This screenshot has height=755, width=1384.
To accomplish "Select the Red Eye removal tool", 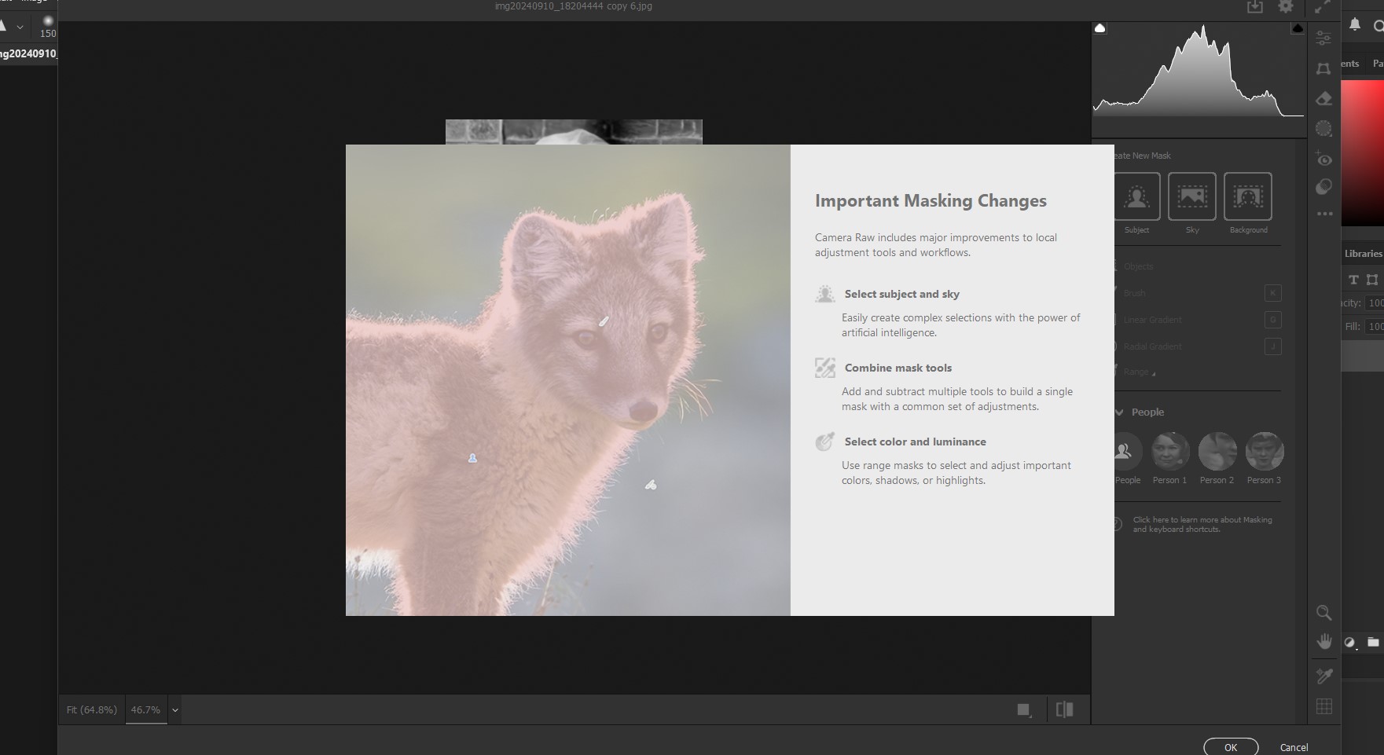I will tap(1323, 159).
